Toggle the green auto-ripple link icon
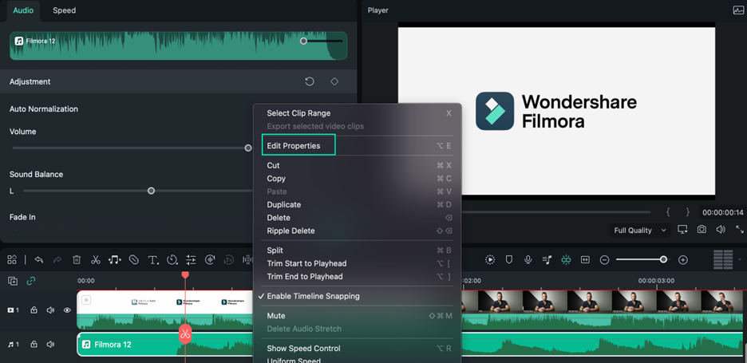This screenshot has width=747, height=363. coord(31,281)
